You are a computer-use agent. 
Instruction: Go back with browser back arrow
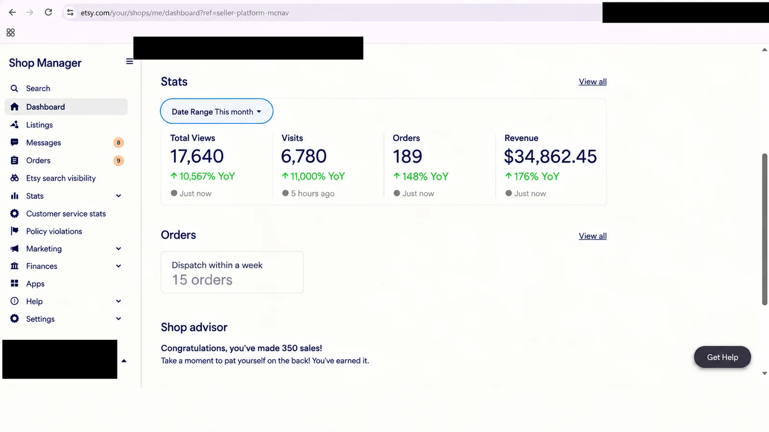click(12, 12)
